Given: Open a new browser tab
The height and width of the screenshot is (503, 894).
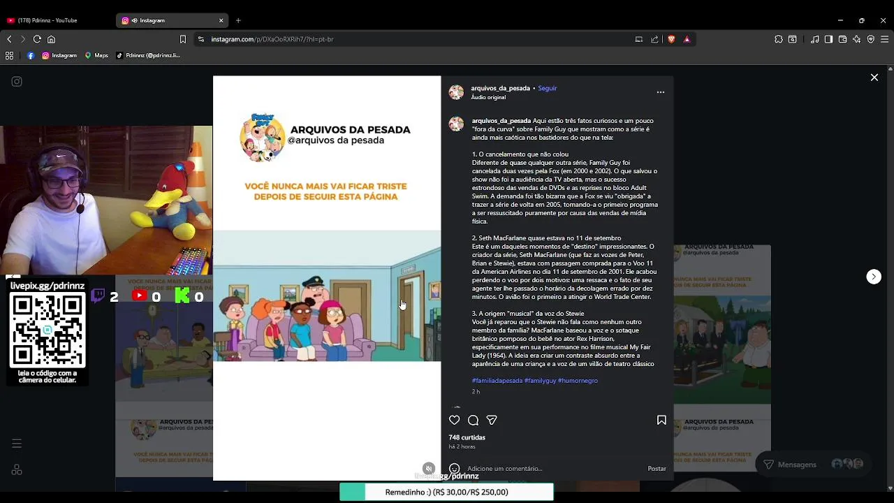Looking at the screenshot, I should (238, 20).
